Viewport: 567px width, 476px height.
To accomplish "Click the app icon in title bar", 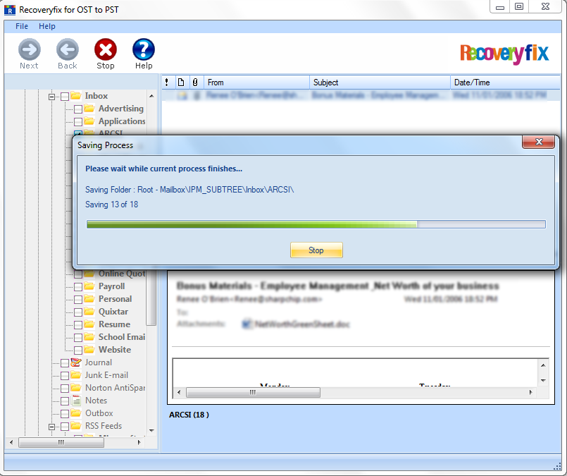I will [10, 10].
